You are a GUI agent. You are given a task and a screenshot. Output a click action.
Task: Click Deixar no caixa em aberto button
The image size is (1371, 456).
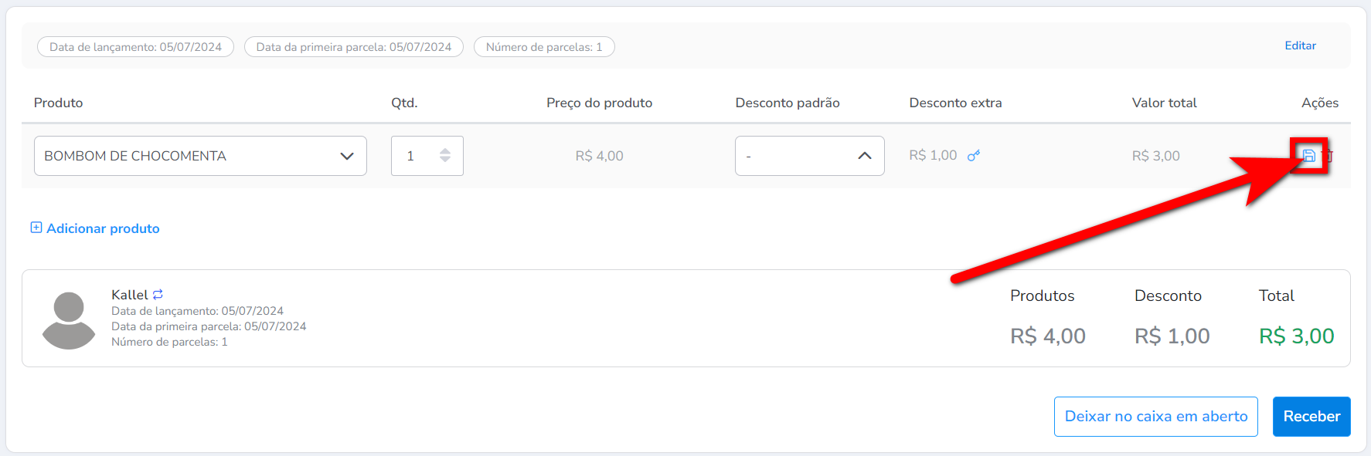point(1155,417)
